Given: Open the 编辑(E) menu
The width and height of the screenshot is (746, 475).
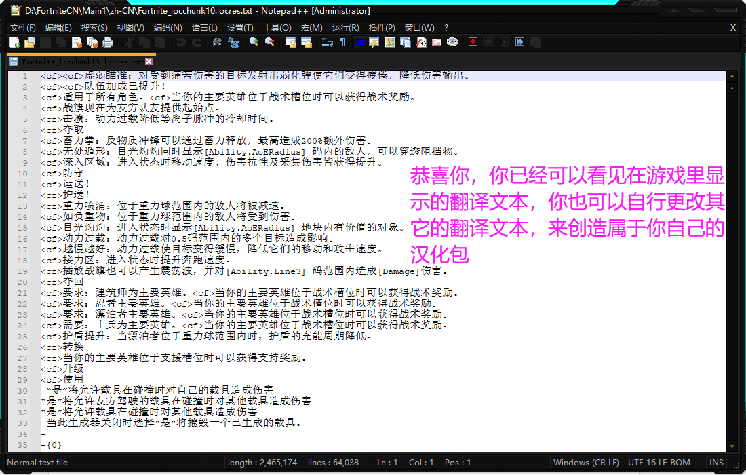Looking at the screenshot, I should pyautogui.click(x=58, y=28).
